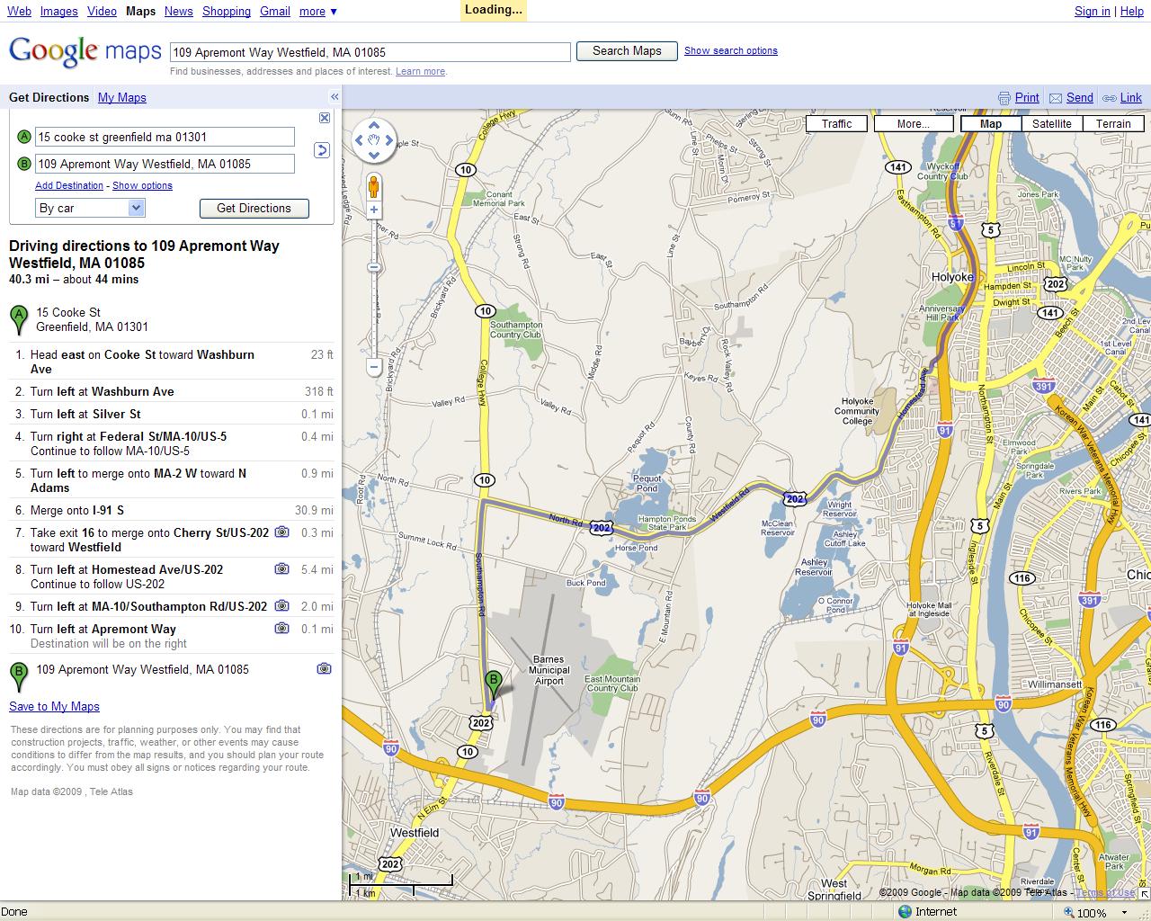Open camera icon for step 9 Southampton Rd
This screenshot has width=1151, height=921.
[x=281, y=606]
